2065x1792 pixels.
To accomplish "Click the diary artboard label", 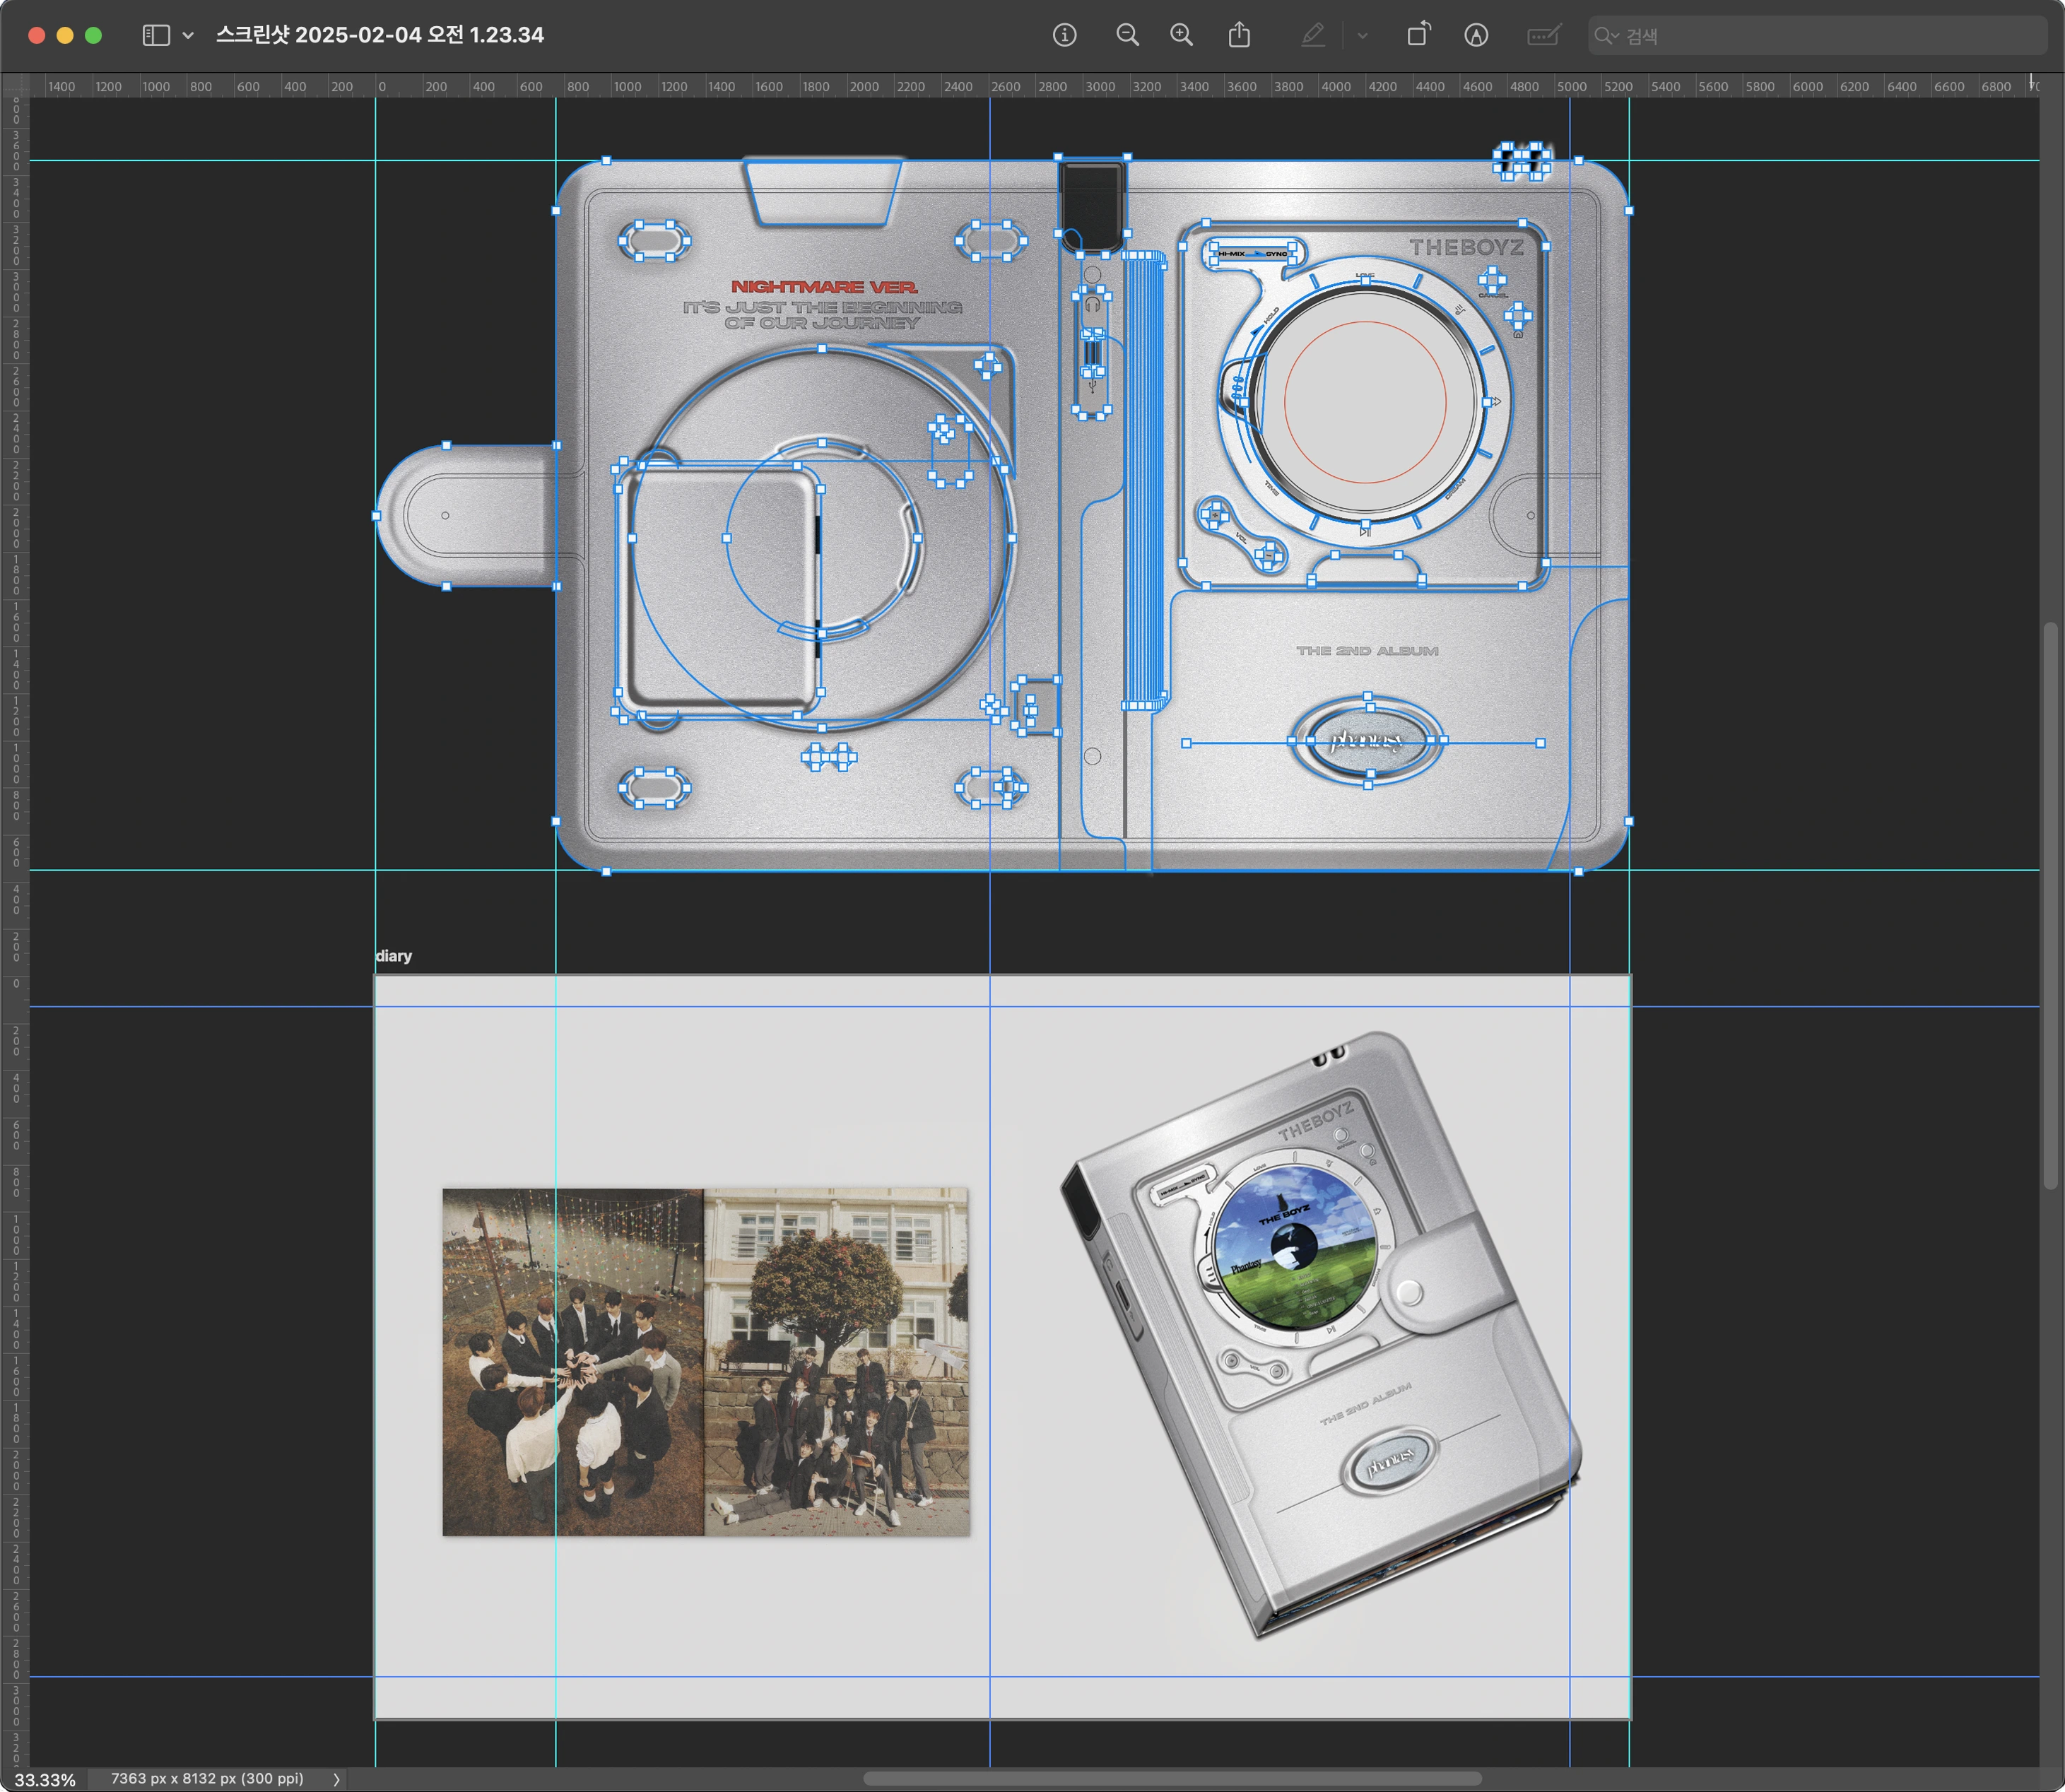I will point(394,956).
